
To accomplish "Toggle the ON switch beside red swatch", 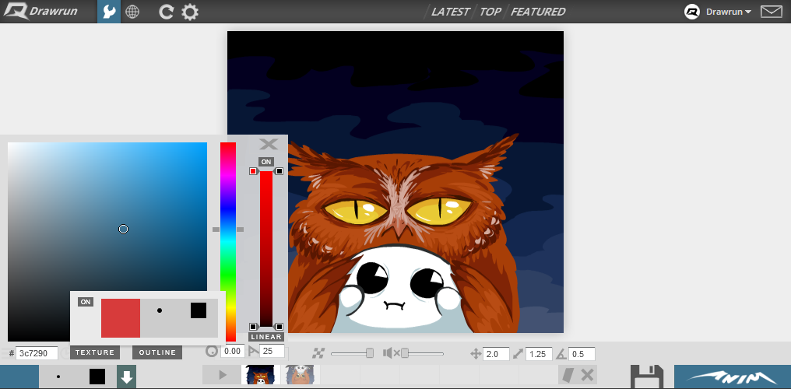I will 86,302.
